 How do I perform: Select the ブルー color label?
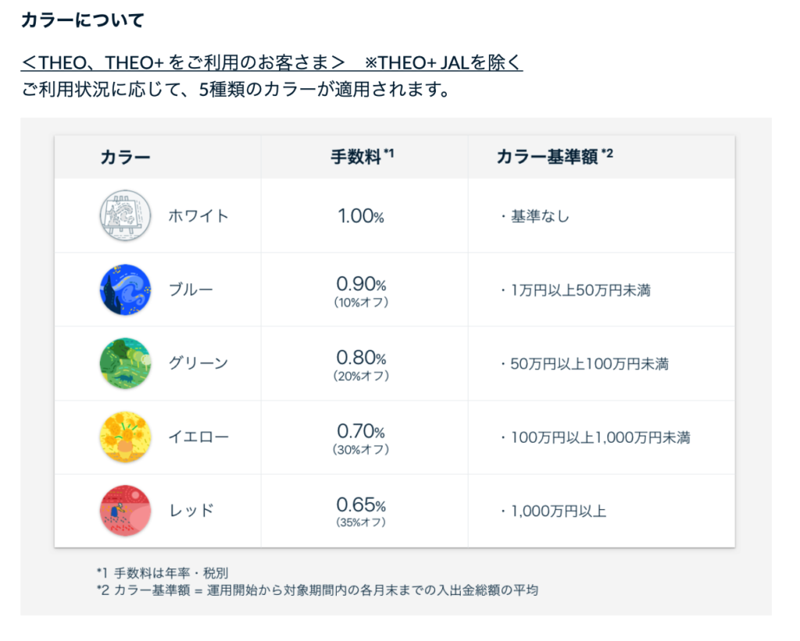pyautogui.click(x=191, y=290)
